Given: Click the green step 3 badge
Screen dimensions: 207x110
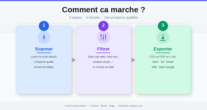Looking at the screenshot, I should tap(163, 26).
